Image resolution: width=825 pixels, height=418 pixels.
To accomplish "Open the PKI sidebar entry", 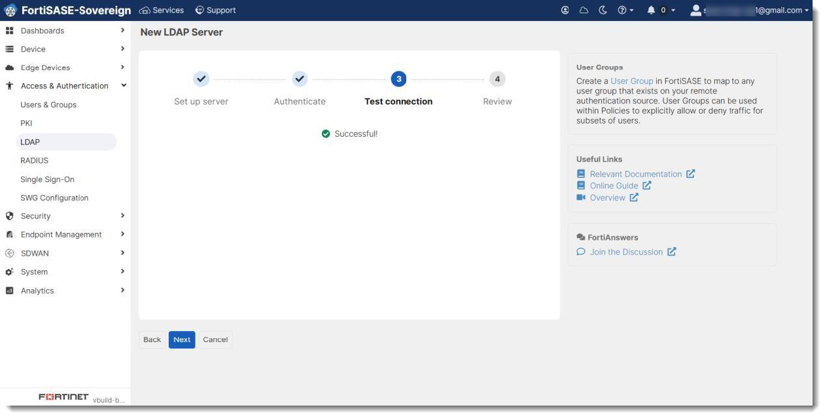I will 26,123.
